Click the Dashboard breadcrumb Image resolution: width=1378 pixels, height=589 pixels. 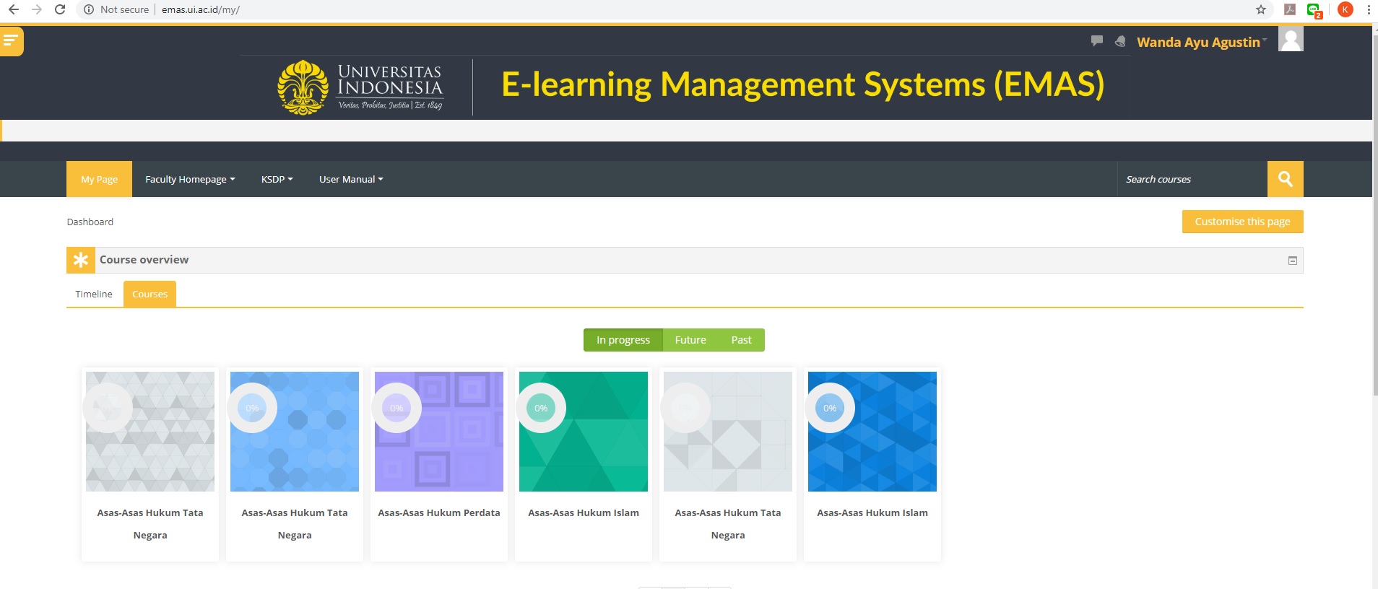tap(90, 222)
